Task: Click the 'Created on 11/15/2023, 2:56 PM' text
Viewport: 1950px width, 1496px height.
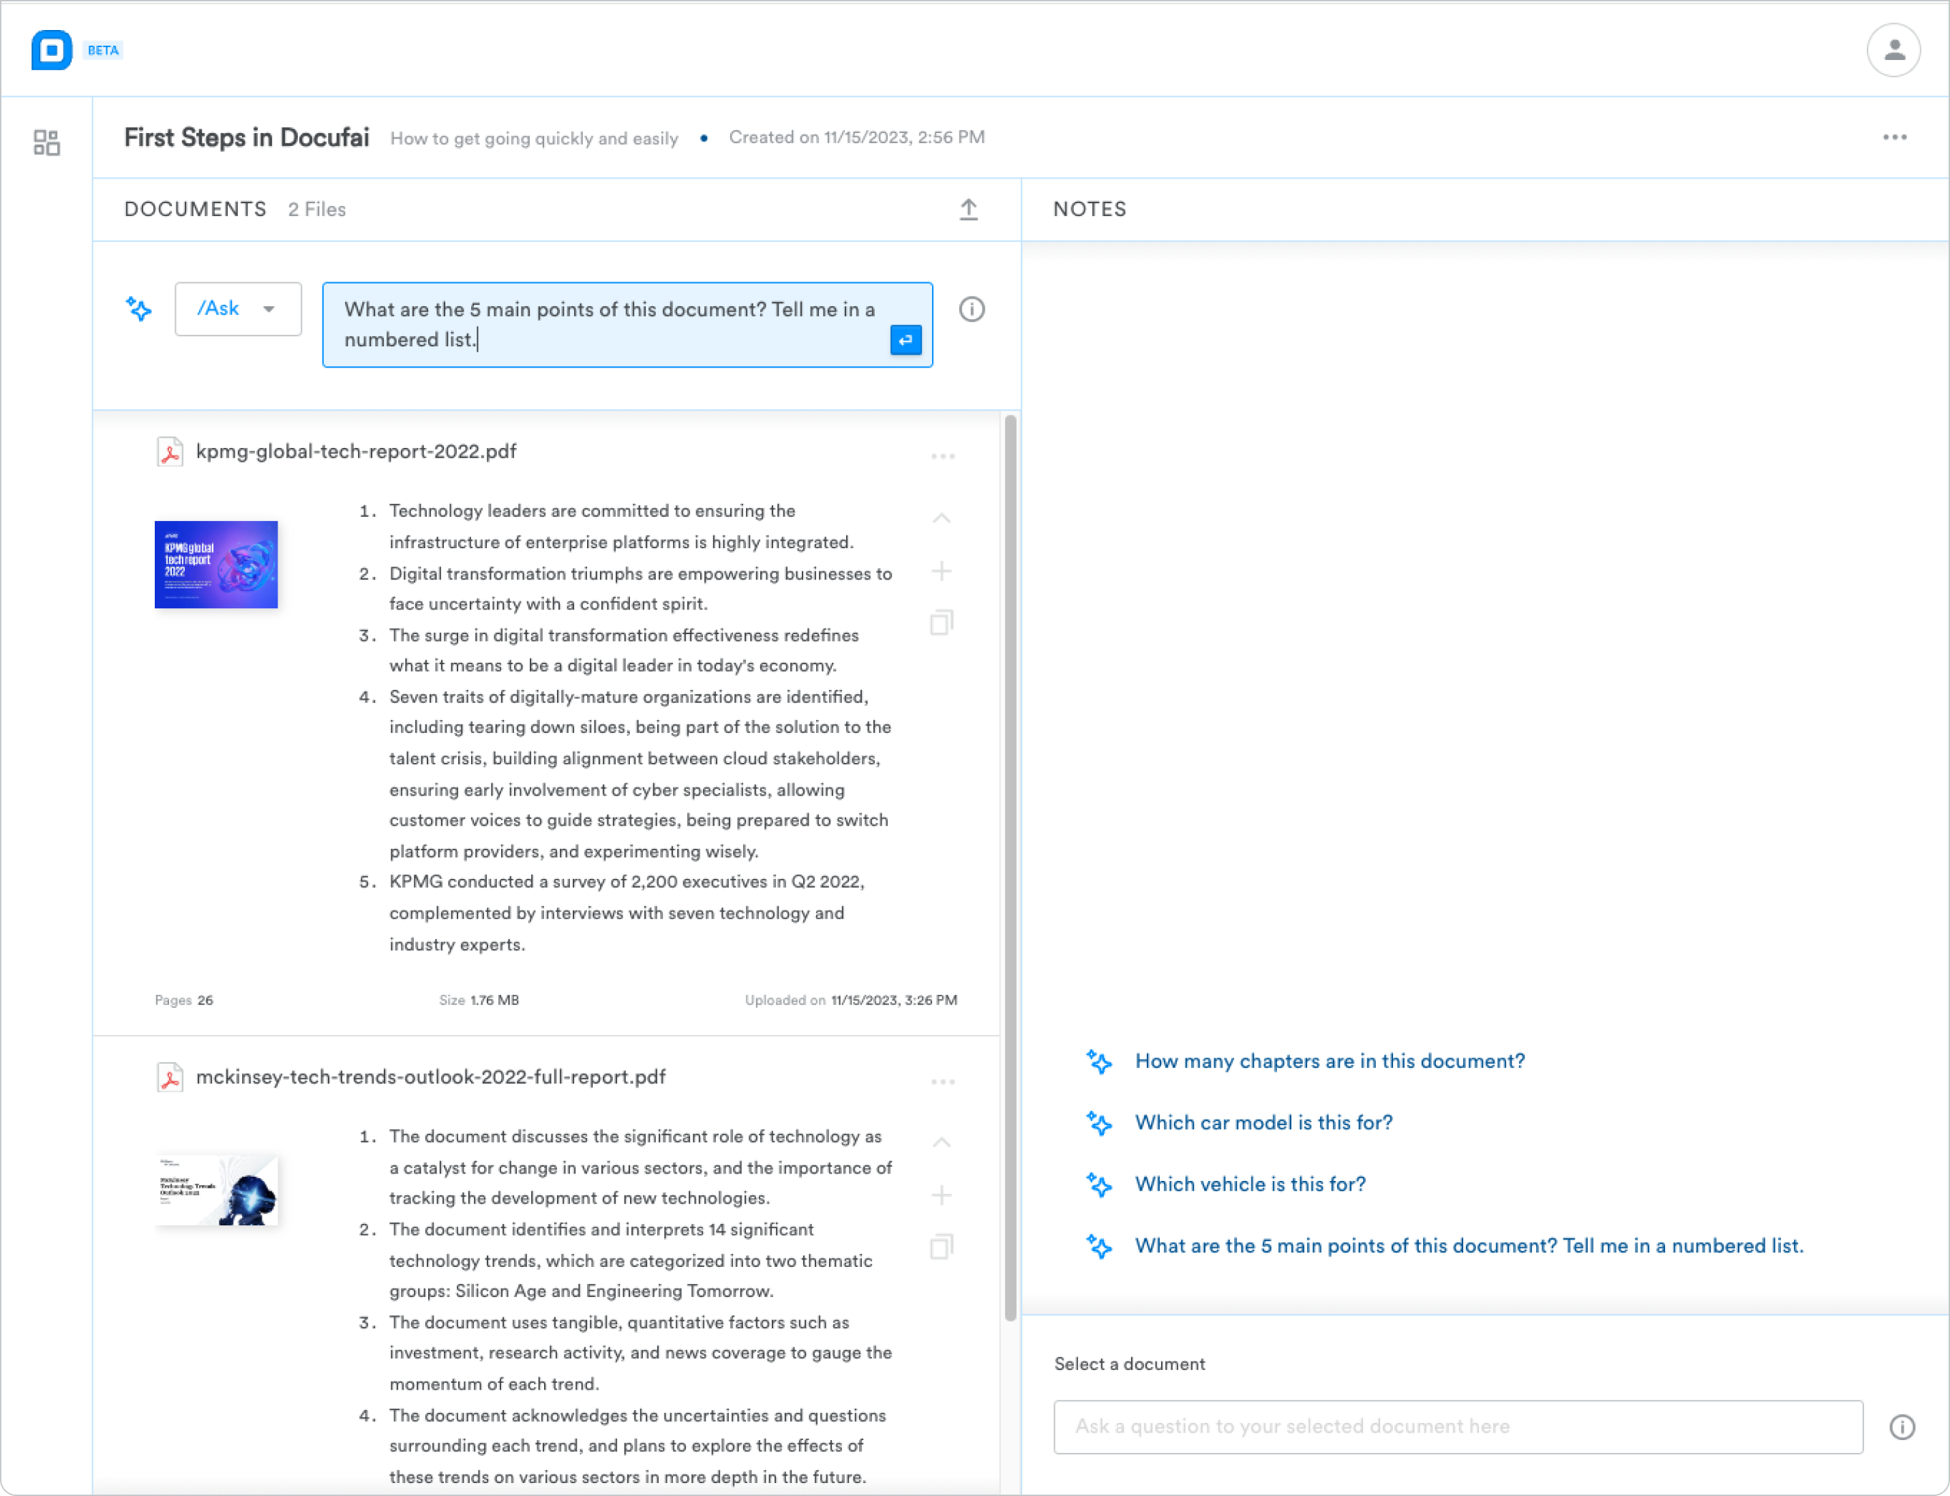Action: coord(856,137)
